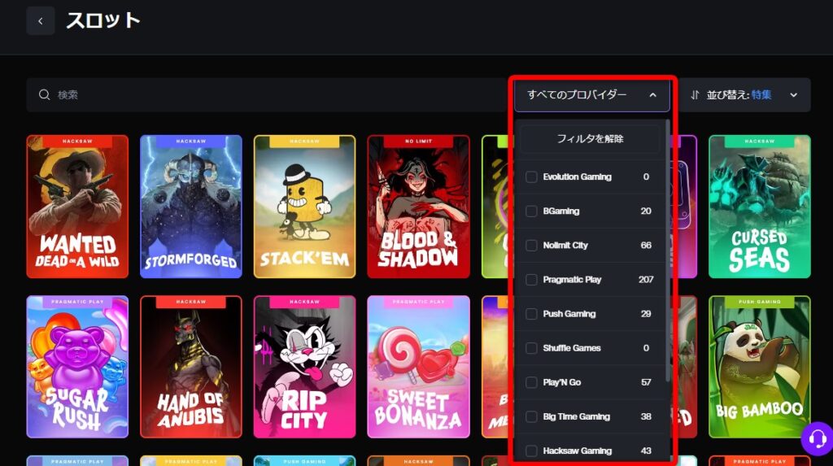The width and height of the screenshot is (833, 466).
Task: Check the BGaming provider box
Action: tap(531, 211)
